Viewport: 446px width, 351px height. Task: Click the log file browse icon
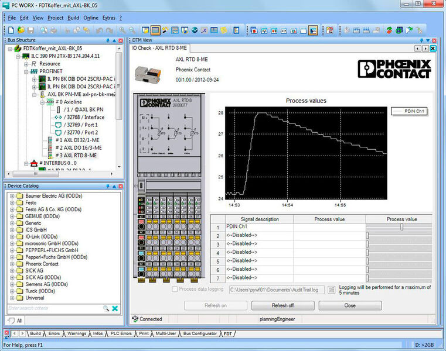[x=331, y=290]
